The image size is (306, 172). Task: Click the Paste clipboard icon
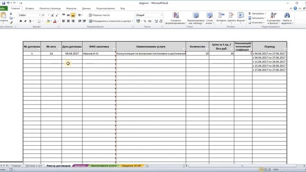pos(3,15)
